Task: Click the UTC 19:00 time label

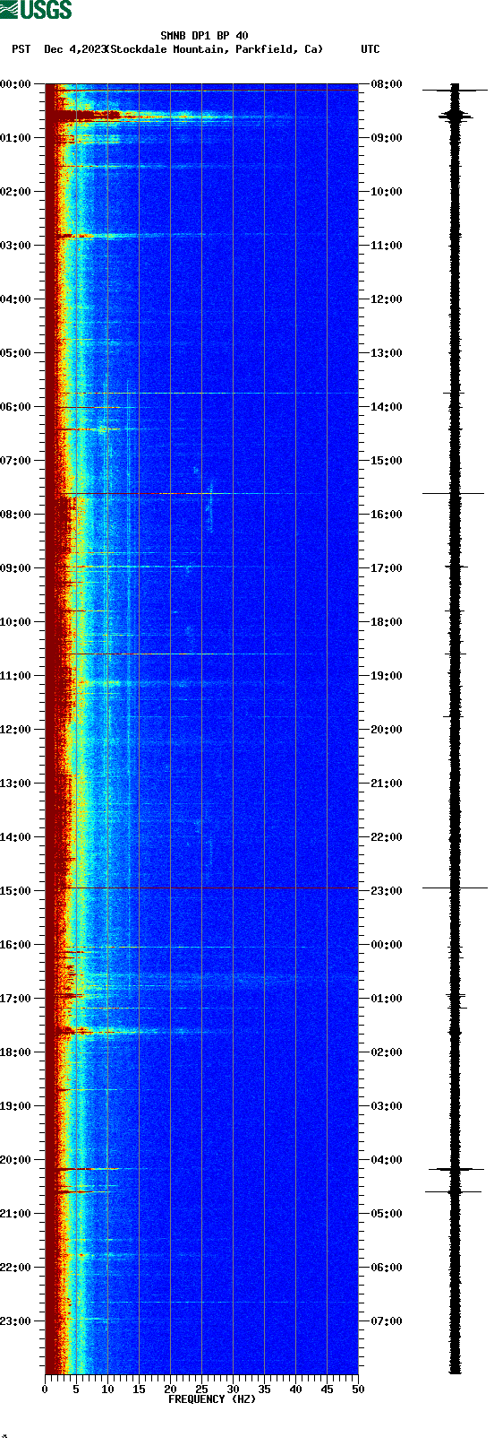Action: tap(386, 676)
